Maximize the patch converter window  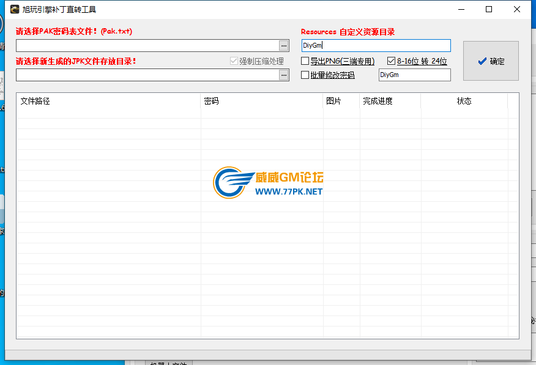click(489, 9)
